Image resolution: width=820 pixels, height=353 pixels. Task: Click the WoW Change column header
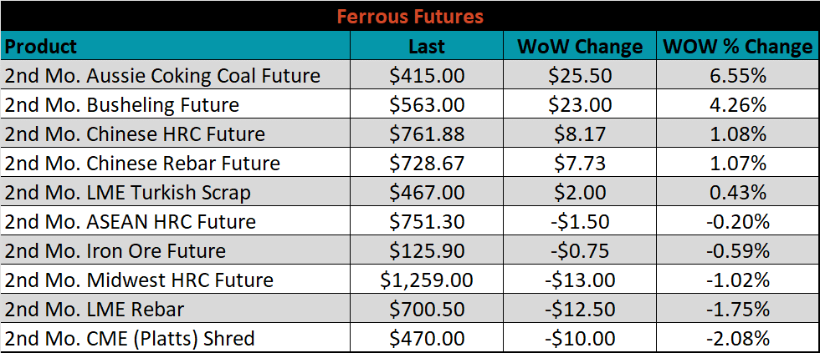[580, 46]
